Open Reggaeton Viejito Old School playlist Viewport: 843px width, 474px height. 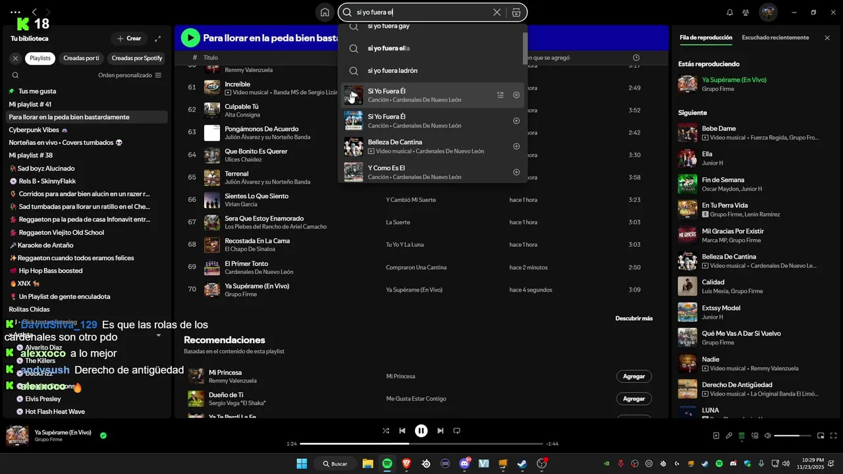(88, 232)
